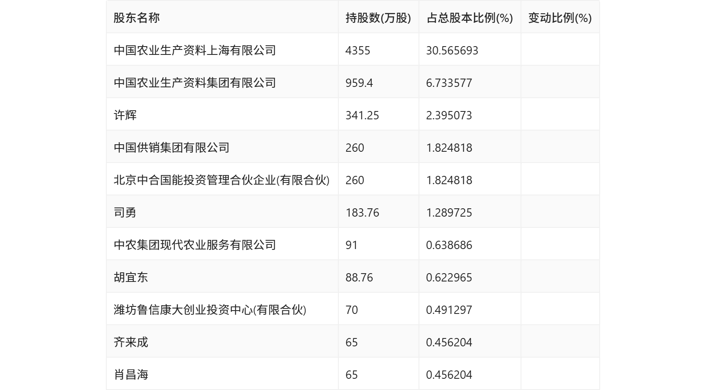Click percentage 1.824818 for 中国供销集团有限公司

coord(449,148)
